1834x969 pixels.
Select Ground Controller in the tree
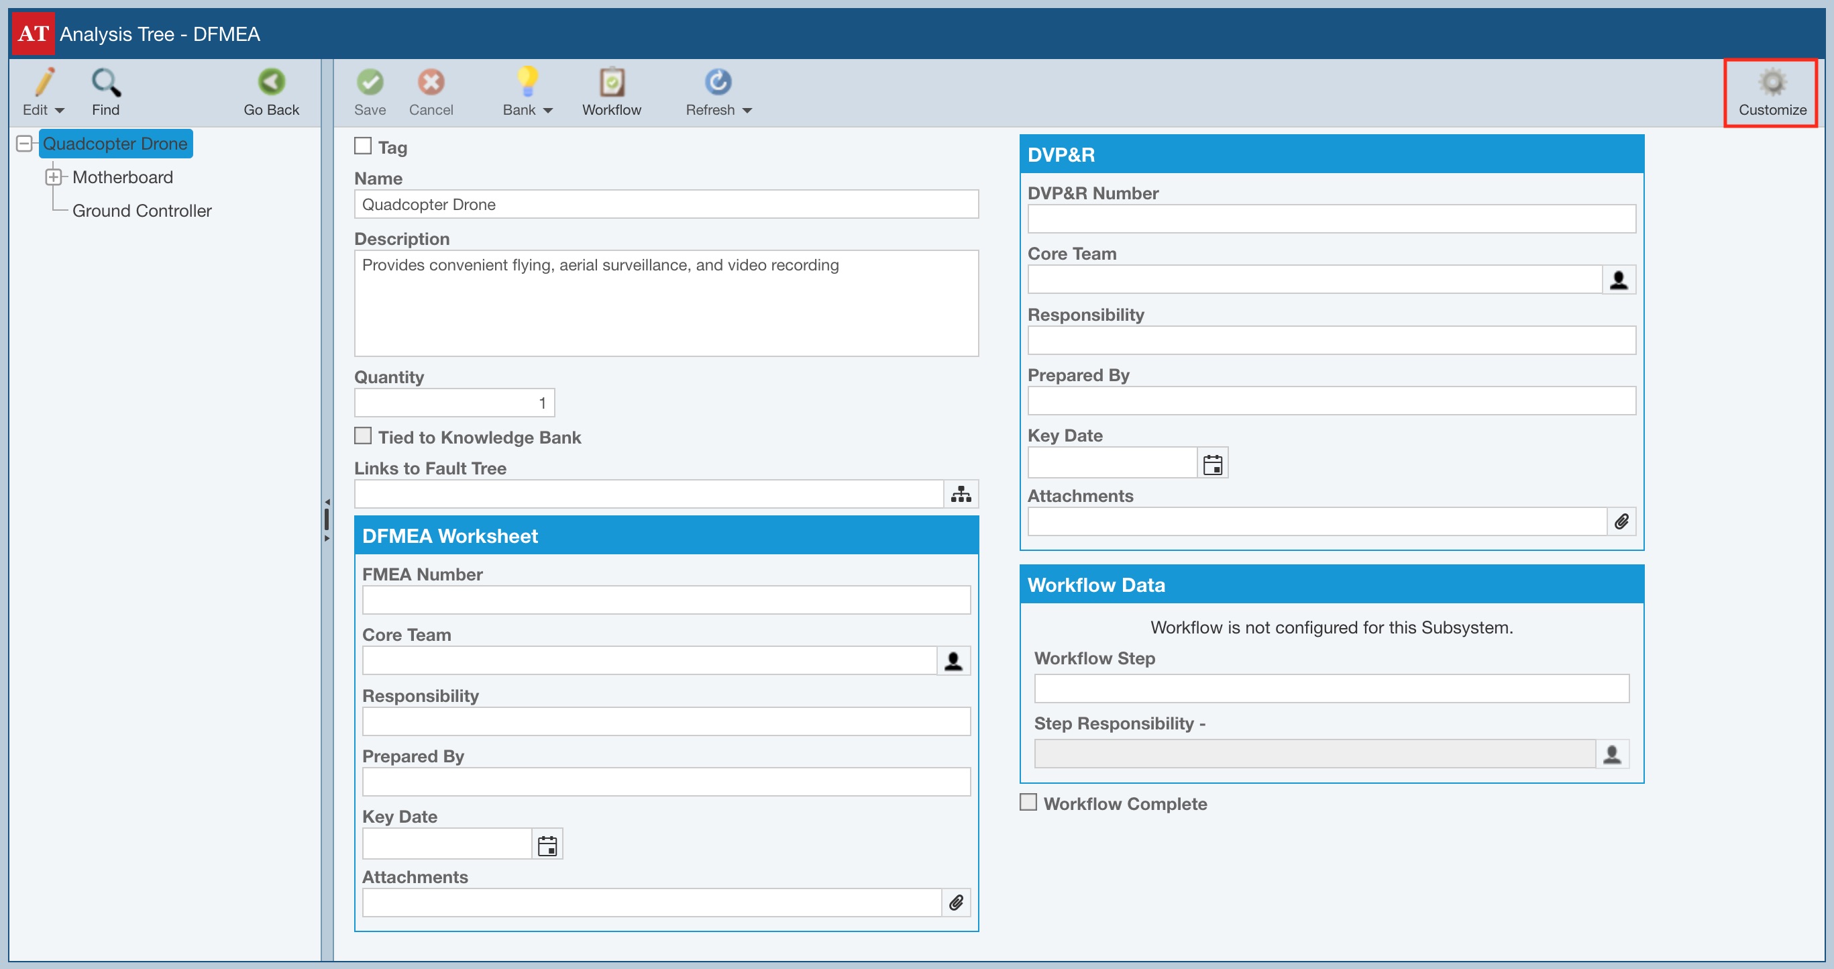(x=142, y=211)
